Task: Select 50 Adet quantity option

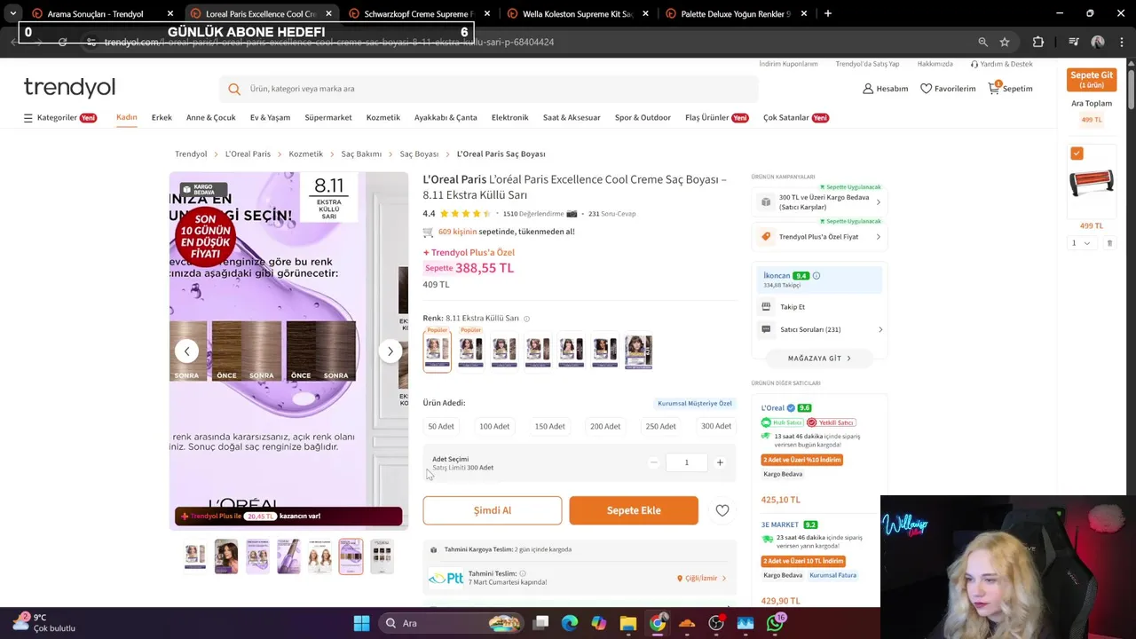Action: (x=441, y=427)
